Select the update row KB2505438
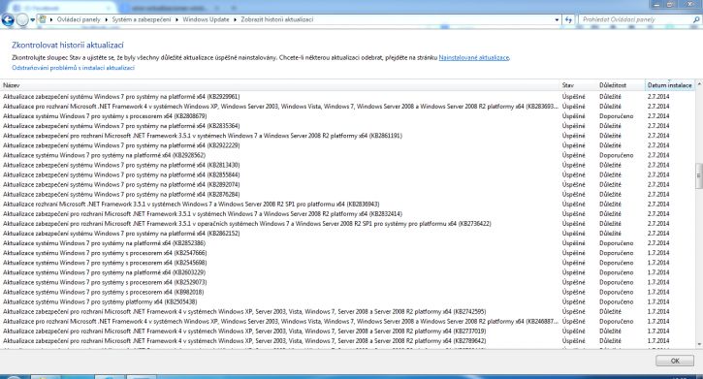This screenshot has height=379, width=703. click(x=347, y=302)
